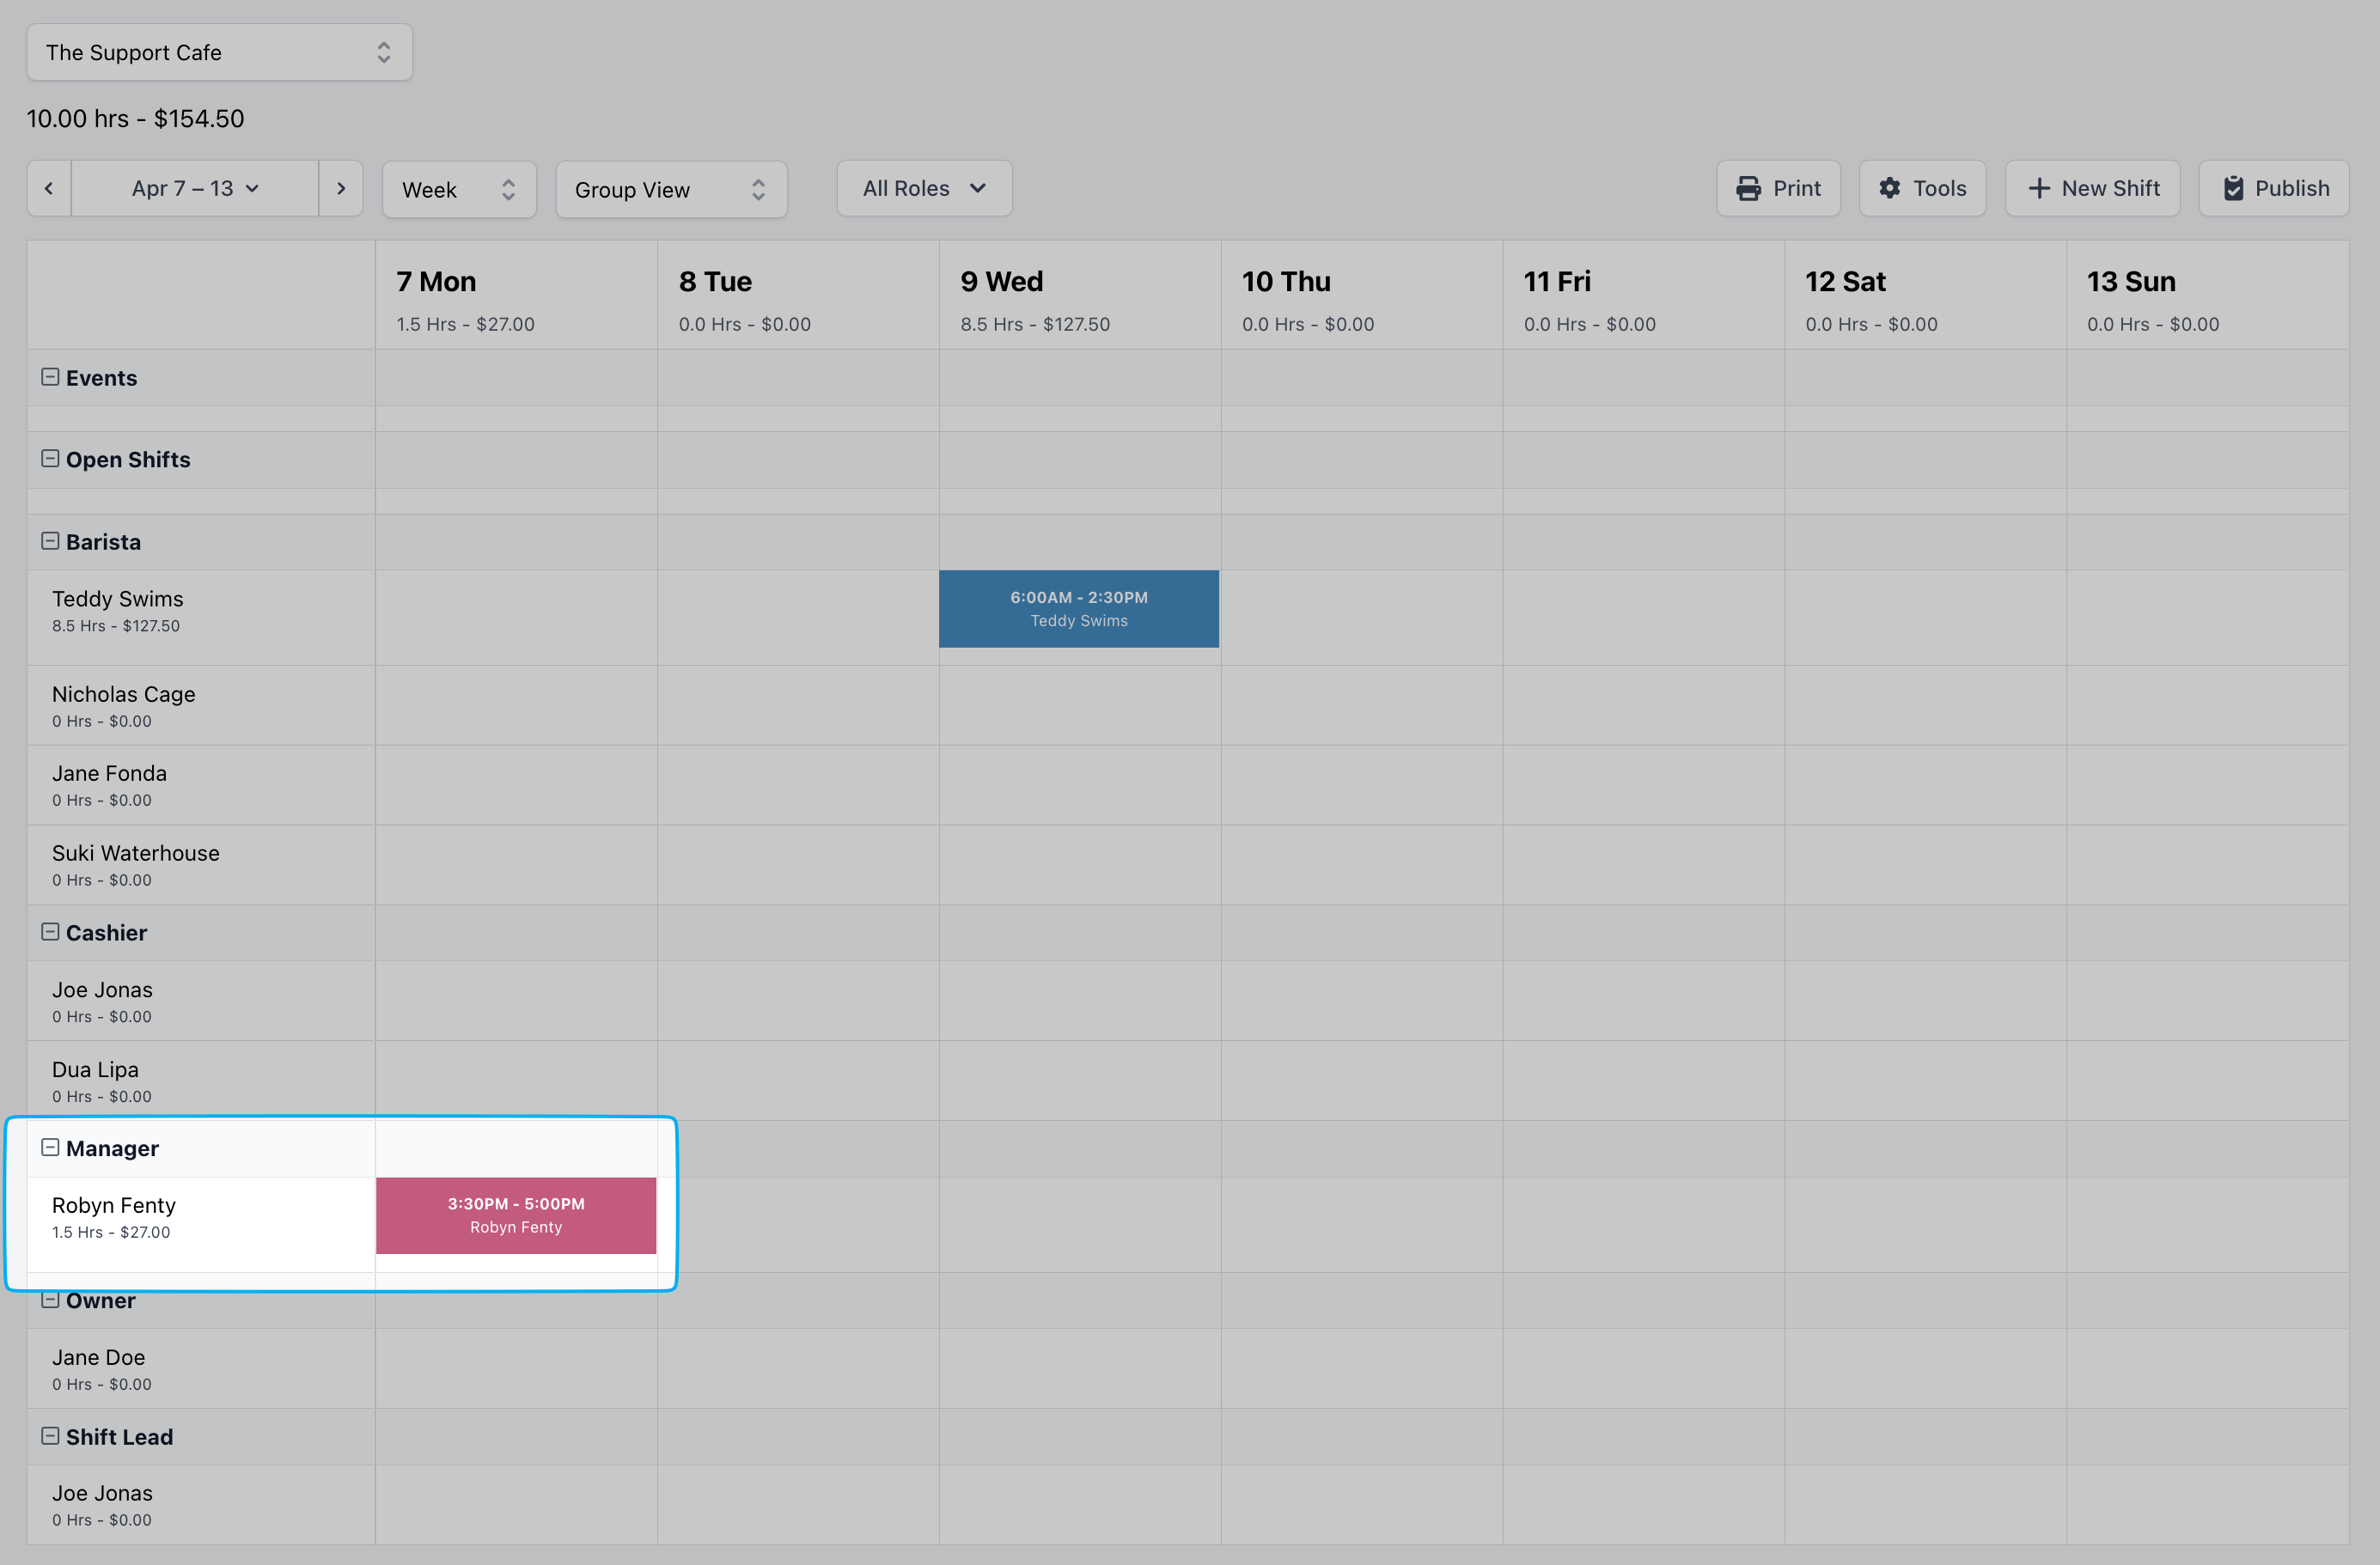
Task: Open Tools via the gear icon
Action: click(1889, 189)
